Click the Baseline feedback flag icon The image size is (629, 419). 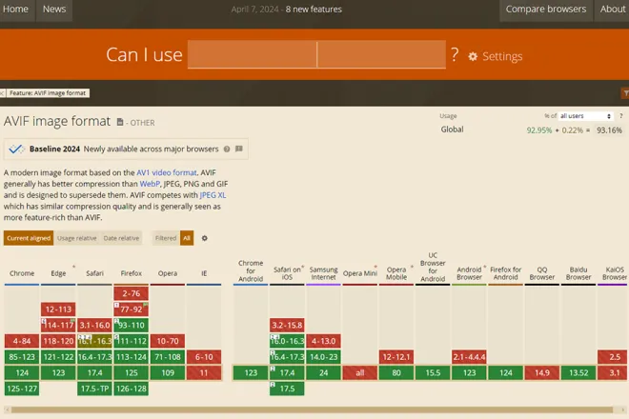click(x=239, y=149)
